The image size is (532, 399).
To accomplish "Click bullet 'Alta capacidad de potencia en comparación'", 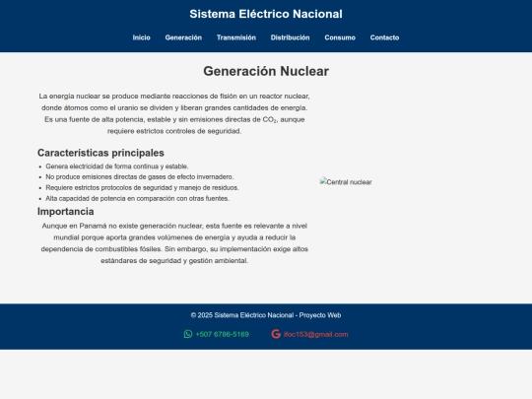I will [137, 198].
